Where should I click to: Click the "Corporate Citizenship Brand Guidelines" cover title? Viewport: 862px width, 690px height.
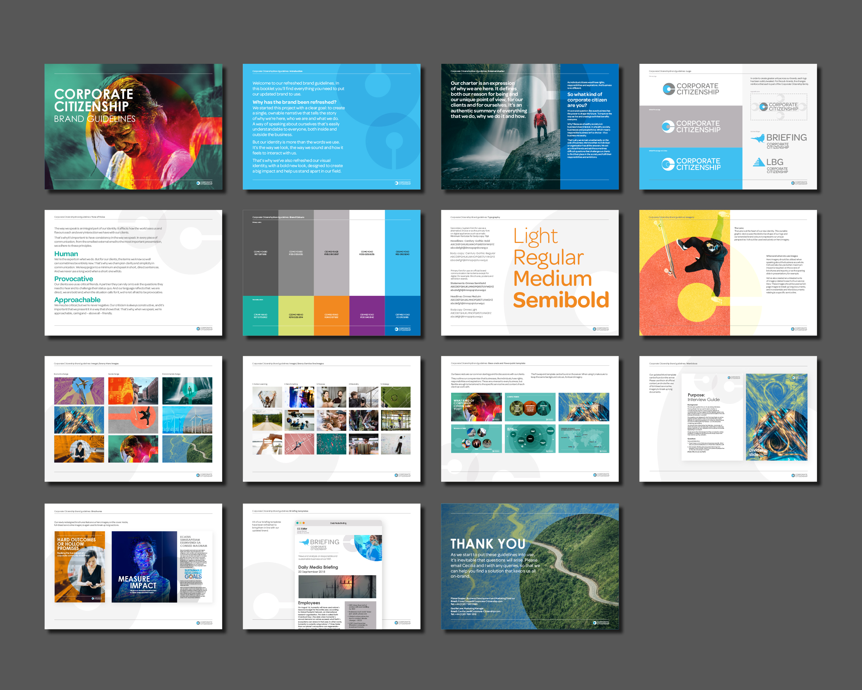[x=94, y=106]
